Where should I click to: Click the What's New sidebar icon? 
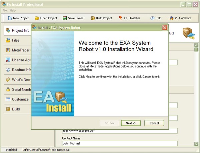pyautogui.click(x=8, y=80)
